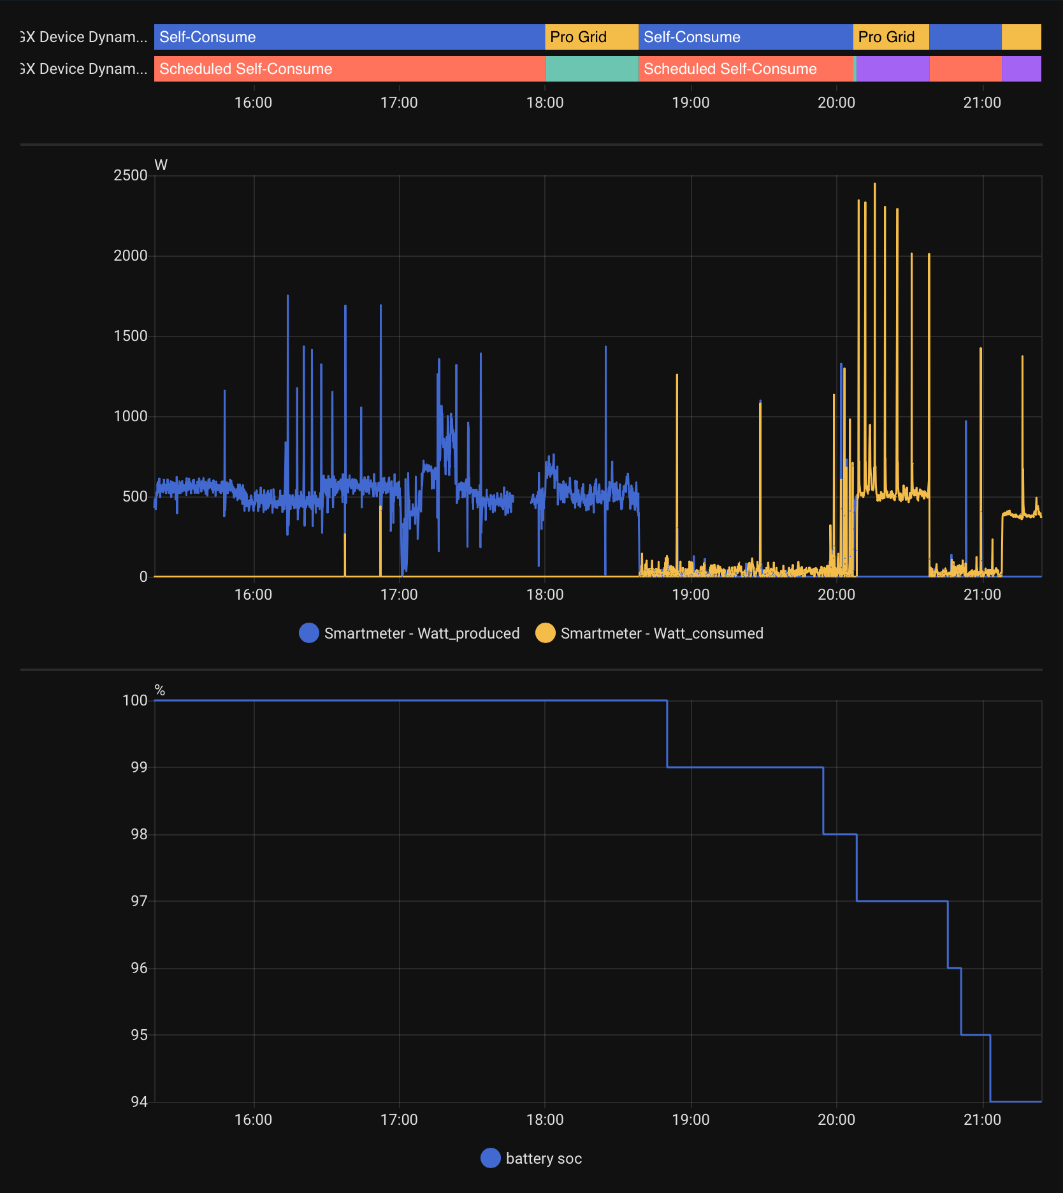Click the rightmost yellow segment in top row

tap(1022, 37)
